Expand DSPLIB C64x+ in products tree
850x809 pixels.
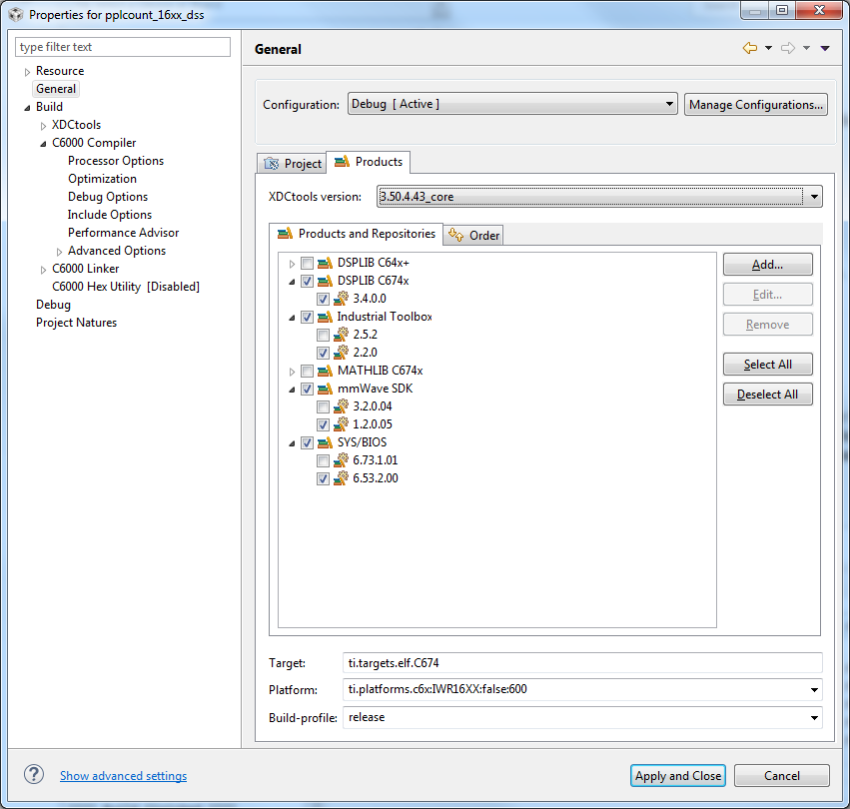292,264
